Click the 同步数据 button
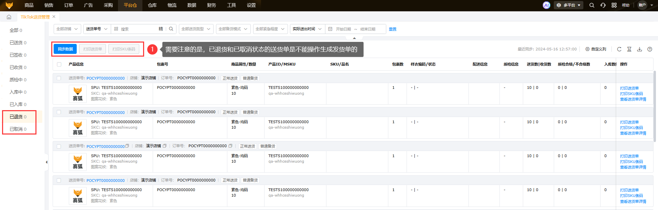This screenshot has width=658, height=210. 65,49
